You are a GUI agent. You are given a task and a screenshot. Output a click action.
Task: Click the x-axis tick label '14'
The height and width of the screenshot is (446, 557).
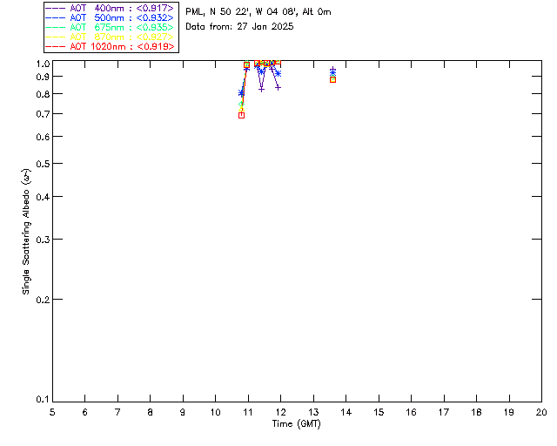click(346, 412)
